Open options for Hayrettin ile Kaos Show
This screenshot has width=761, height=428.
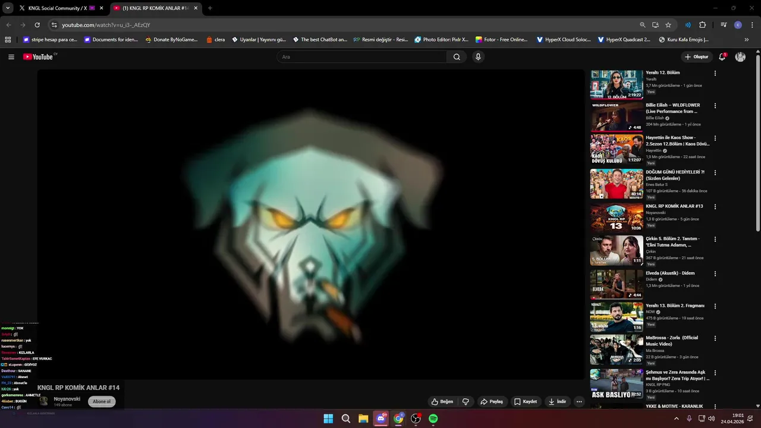coord(715,139)
